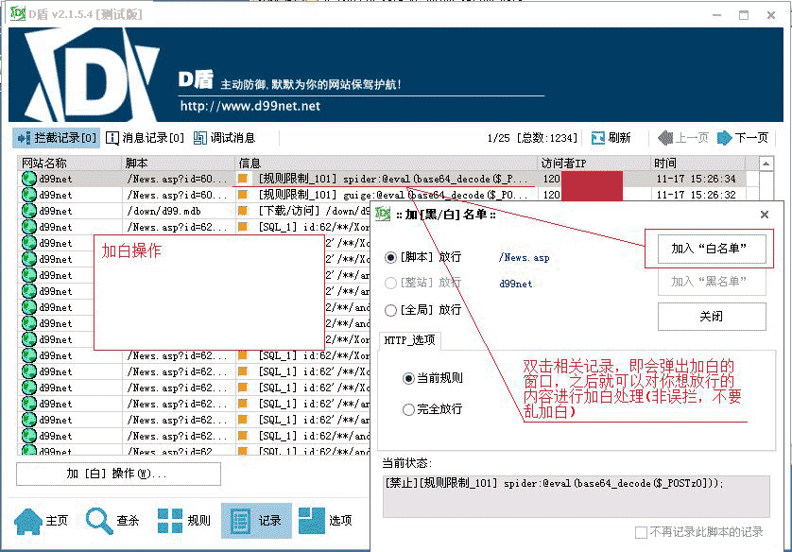Minimize the D盾 window
This screenshot has height=552, width=792.
(716, 14)
